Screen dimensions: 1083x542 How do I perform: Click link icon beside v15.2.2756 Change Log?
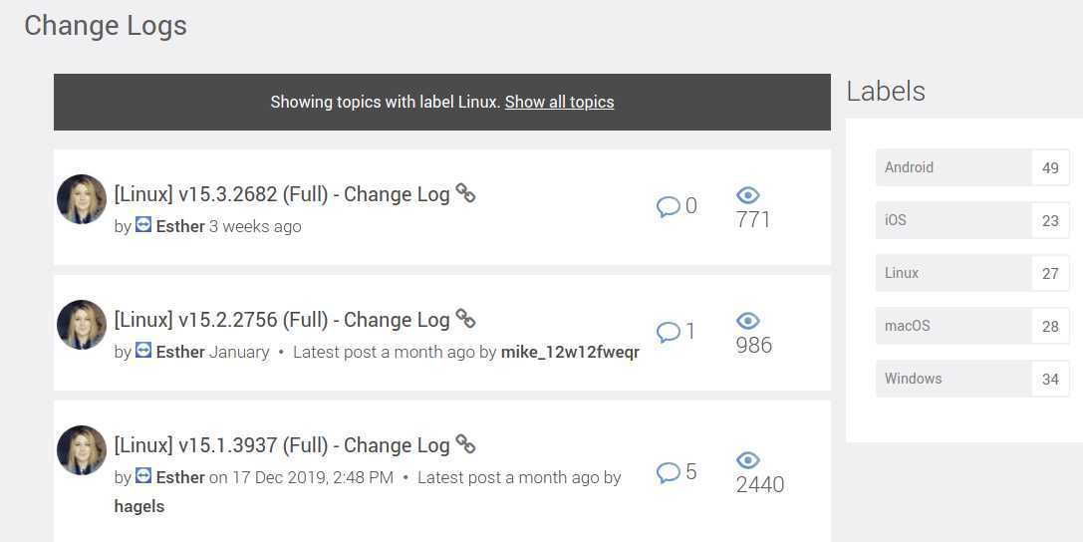465,319
